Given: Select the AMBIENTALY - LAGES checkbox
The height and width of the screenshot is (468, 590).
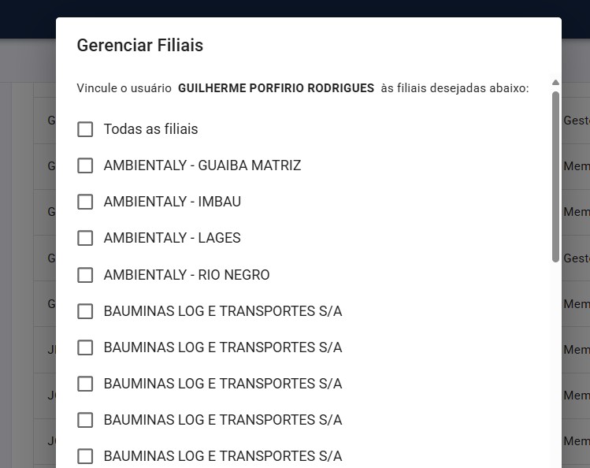Looking at the screenshot, I should (85, 238).
